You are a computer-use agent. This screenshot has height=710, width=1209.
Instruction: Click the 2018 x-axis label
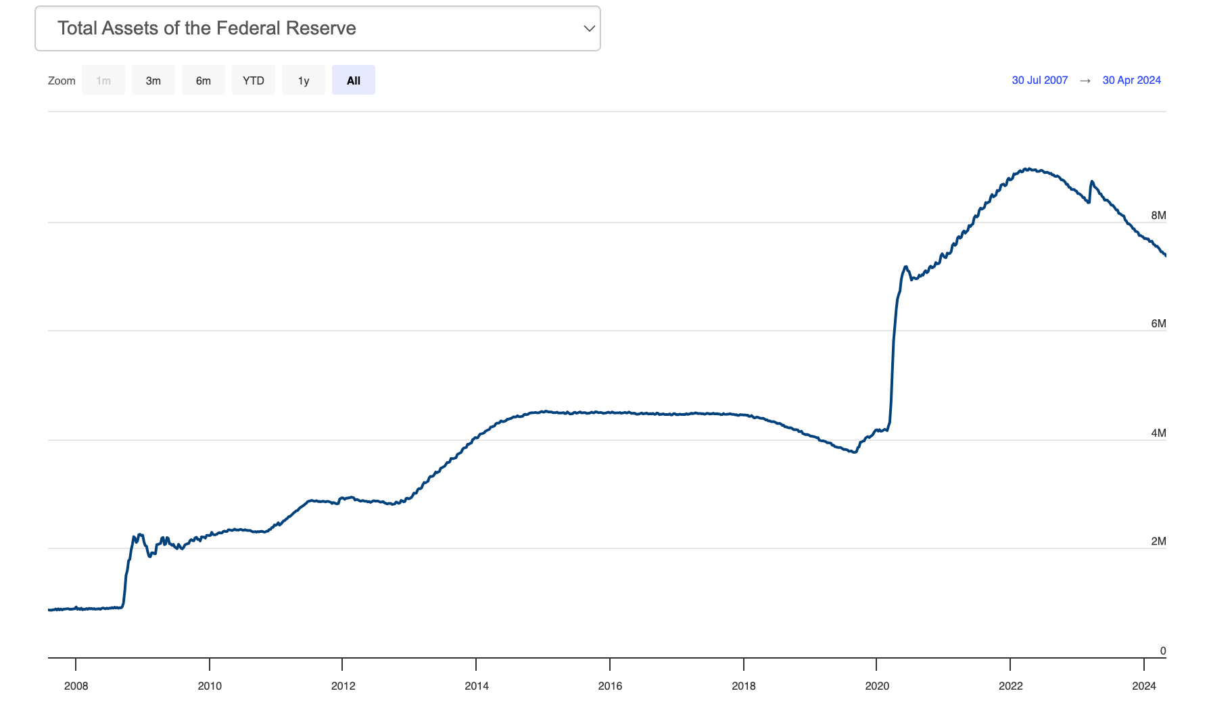(x=744, y=686)
